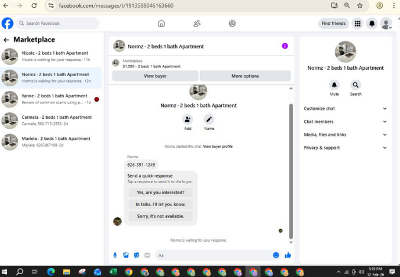Click the Name edit pencil icon
Viewport: 400px width, 277px height.
coord(209,119)
